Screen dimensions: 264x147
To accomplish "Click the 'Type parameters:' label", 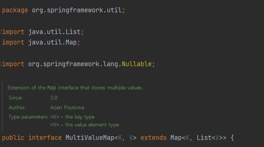I will point(28,117).
